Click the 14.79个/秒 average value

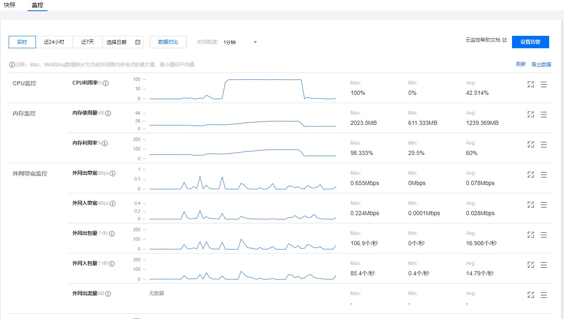point(480,273)
